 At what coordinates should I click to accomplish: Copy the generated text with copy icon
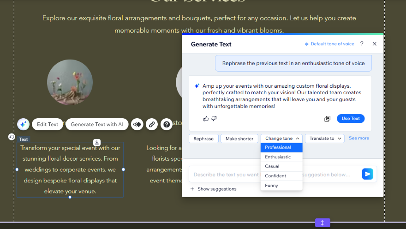click(328, 119)
